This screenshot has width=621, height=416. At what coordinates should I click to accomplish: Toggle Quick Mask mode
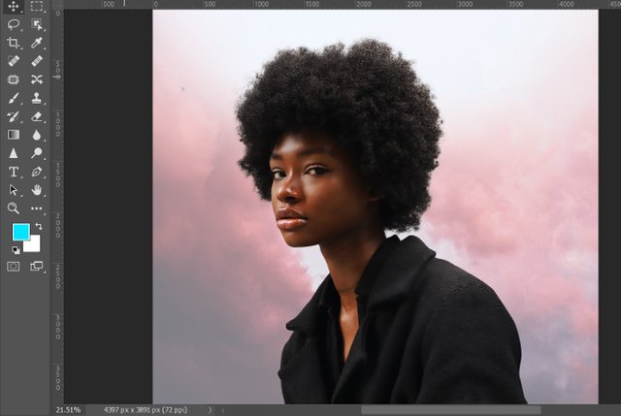(x=13, y=267)
